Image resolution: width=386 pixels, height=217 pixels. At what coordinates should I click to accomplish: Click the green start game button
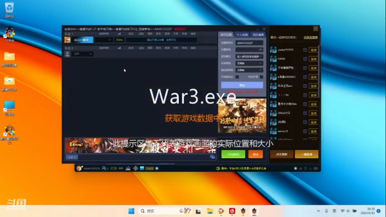(x=233, y=154)
